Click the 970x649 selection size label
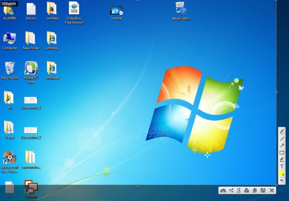This screenshot has width=289, height=201. point(9,3)
